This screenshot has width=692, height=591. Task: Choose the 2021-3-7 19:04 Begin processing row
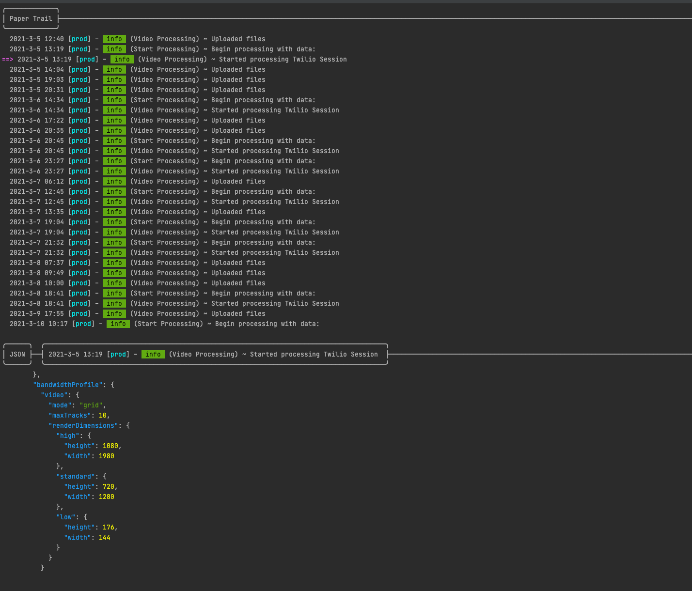click(x=162, y=222)
